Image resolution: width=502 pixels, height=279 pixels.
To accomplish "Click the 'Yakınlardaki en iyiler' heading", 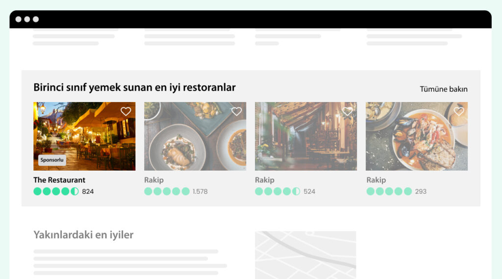I will coord(83,235).
